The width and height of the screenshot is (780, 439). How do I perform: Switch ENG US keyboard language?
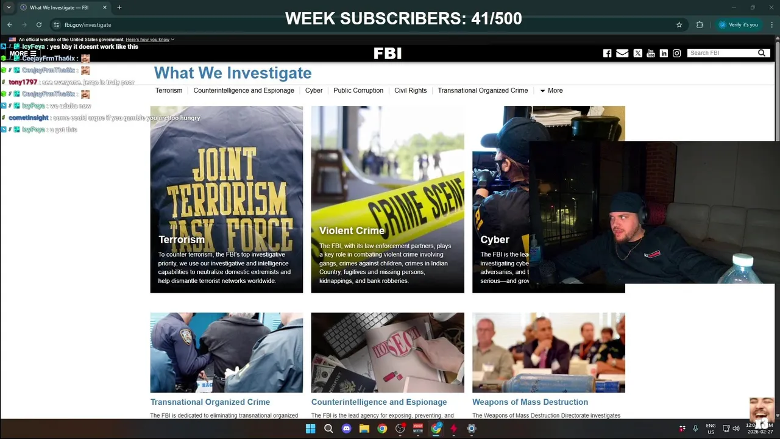[x=711, y=429]
